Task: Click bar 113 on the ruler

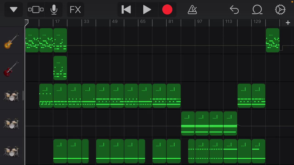Action: pos(228,21)
